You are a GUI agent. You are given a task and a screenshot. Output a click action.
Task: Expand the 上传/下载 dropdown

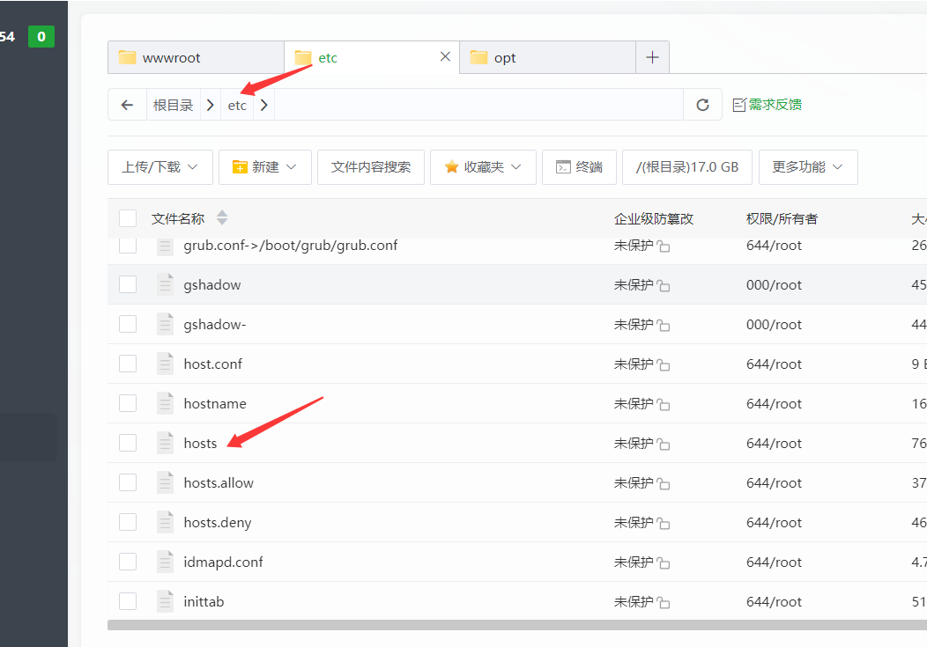160,167
